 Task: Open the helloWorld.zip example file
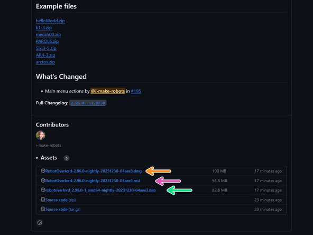click(50, 21)
